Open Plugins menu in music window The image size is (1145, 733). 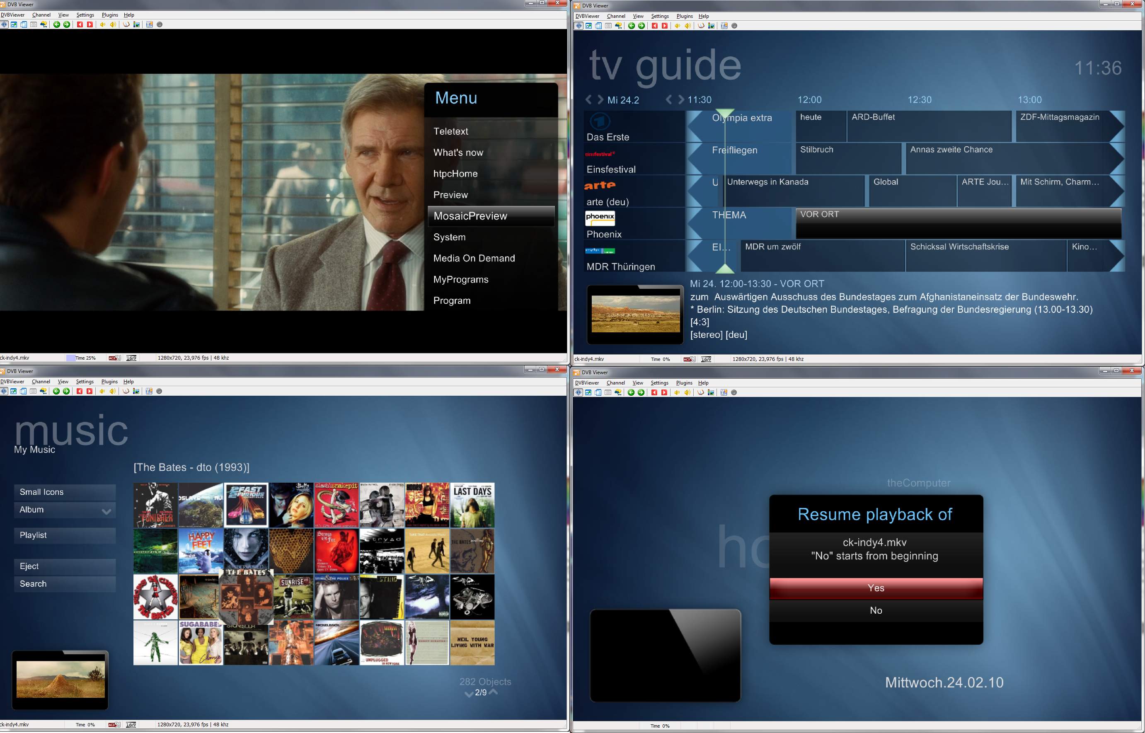pyautogui.click(x=109, y=382)
